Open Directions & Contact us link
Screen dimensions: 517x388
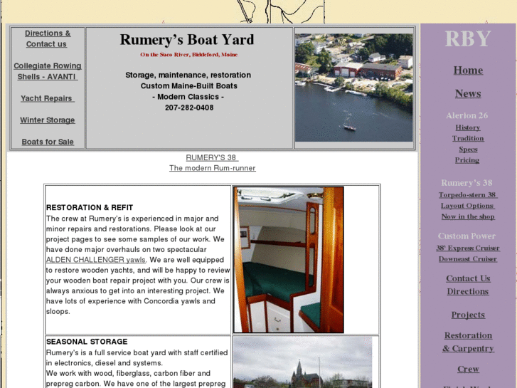point(48,38)
